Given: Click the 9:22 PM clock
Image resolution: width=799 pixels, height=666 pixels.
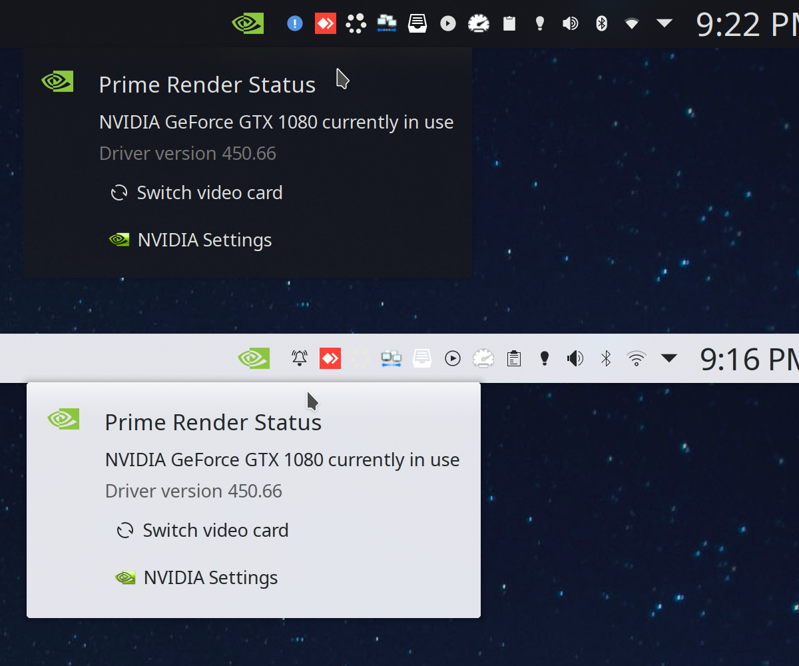Looking at the screenshot, I should 747,25.
